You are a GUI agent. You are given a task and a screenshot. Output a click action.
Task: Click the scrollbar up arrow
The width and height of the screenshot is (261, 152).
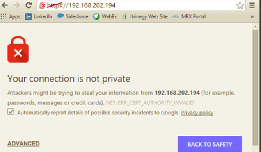point(255,27)
